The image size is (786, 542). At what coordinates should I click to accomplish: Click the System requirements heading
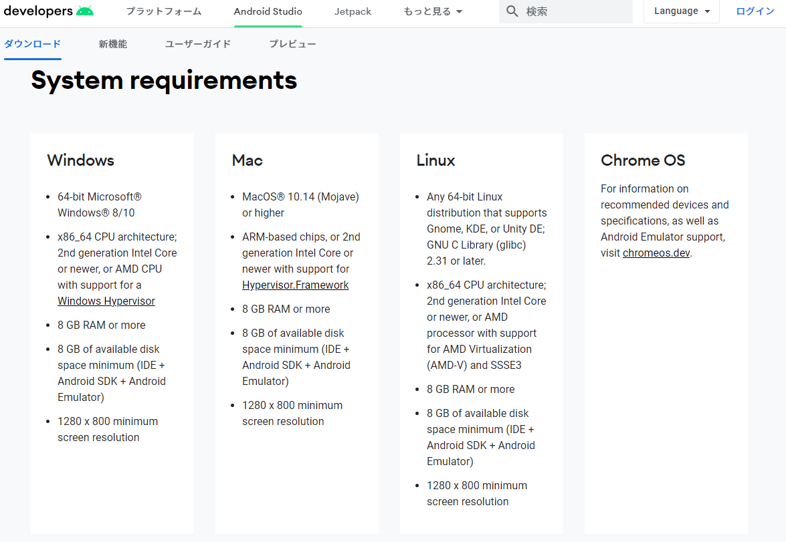(164, 80)
